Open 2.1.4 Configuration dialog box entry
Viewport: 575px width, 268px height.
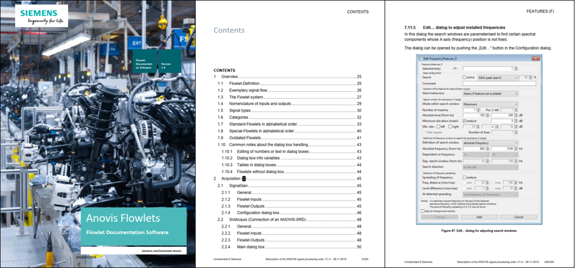tap(291, 213)
